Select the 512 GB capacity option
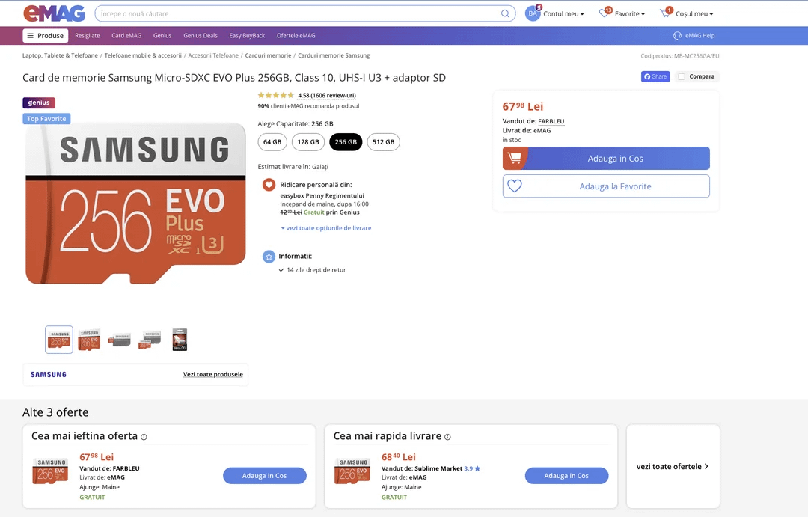This screenshot has width=808, height=517. (383, 142)
